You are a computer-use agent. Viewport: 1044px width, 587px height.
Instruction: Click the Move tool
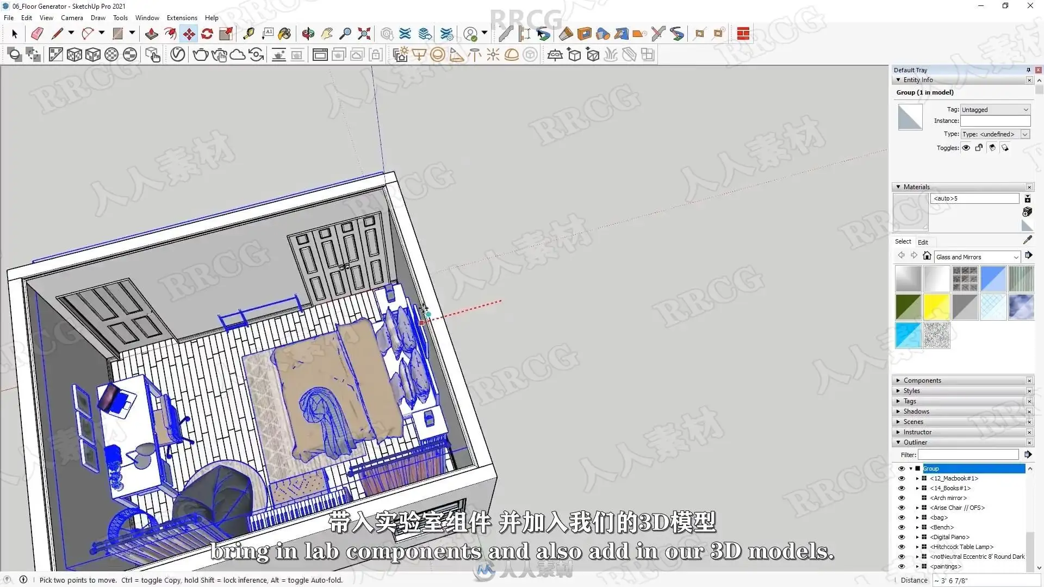coord(189,34)
